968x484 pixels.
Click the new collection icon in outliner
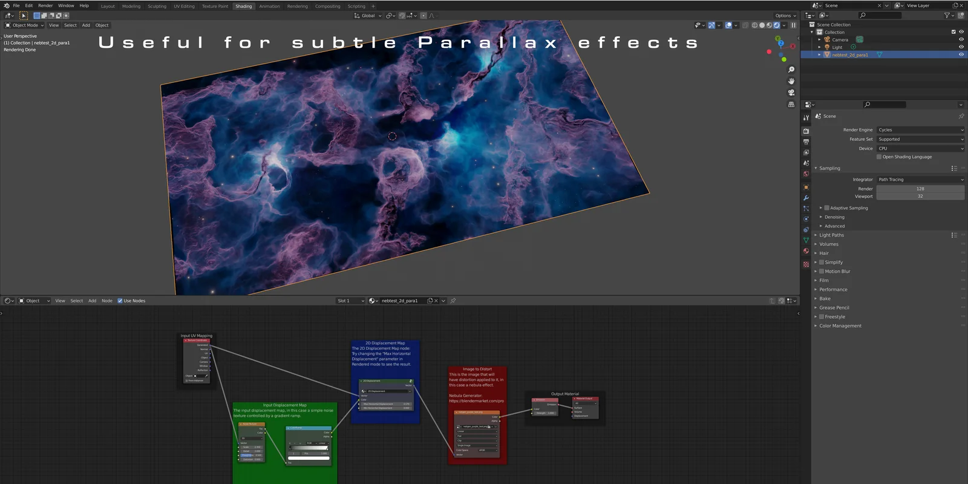(x=961, y=15)
